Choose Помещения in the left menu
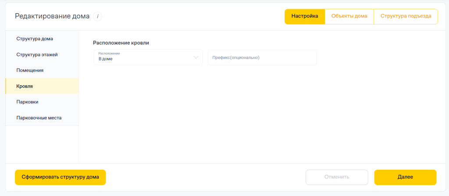This screenshot has width=449, height=196. (x=42, y=70)
